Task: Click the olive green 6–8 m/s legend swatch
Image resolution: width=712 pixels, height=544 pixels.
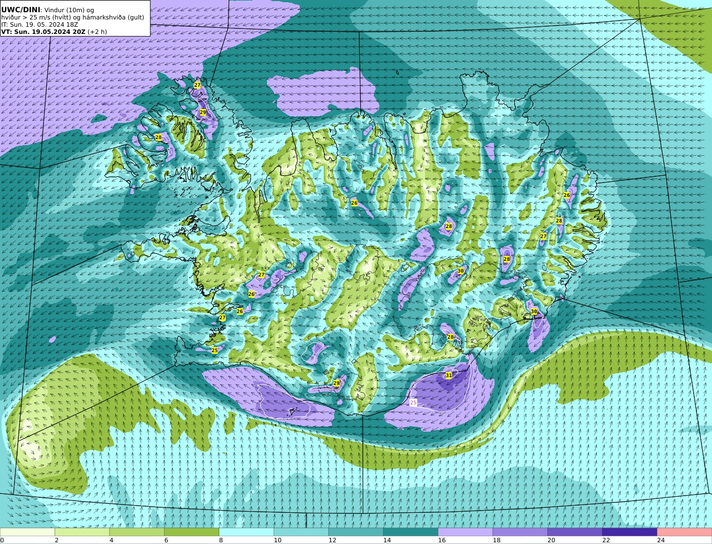Action: (192, 532)
